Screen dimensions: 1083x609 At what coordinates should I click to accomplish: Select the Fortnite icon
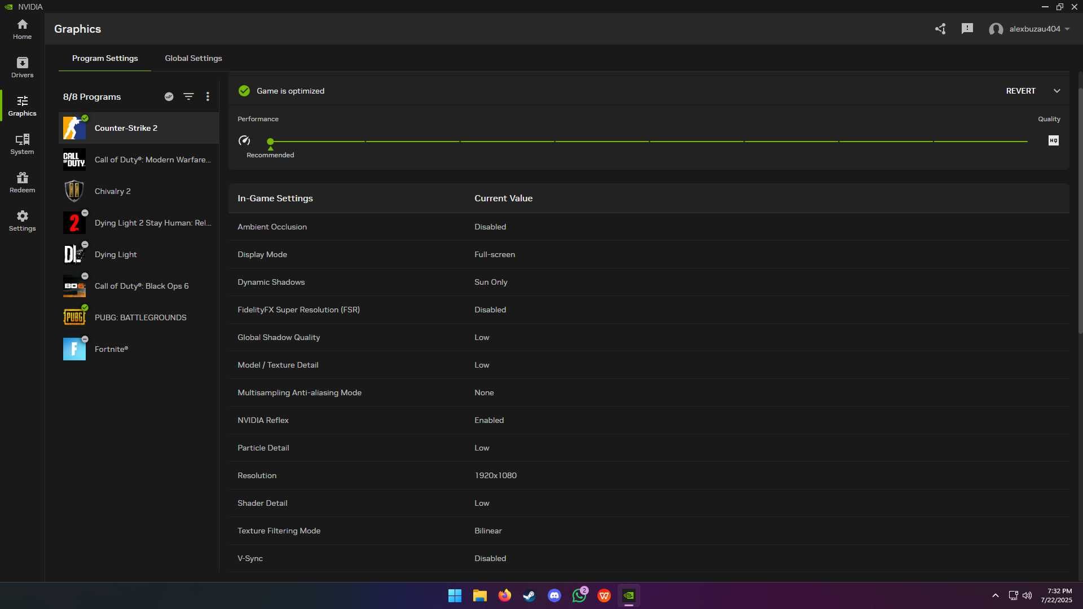(74, 349)
